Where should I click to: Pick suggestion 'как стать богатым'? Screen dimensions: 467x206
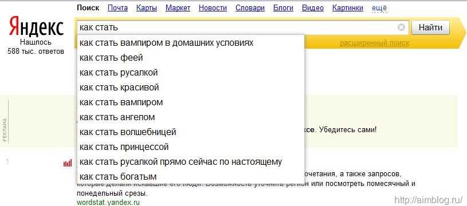[191, 177]
